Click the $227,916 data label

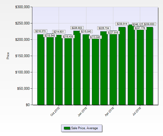(x=113, y=33)
